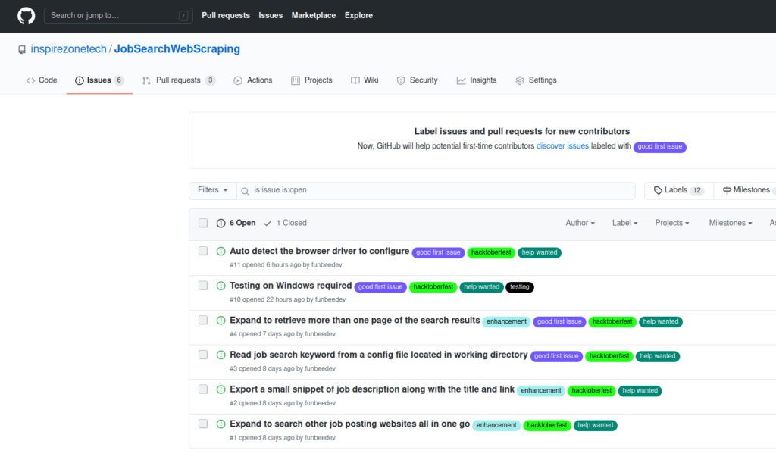The image size is (776, 463).
Task: Select checkbox for Expand to retrieve more pages
Action: point(203,320)
